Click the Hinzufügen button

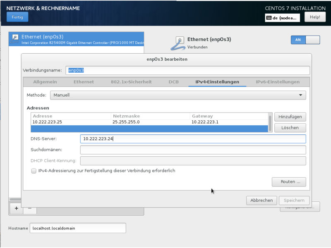290,117
